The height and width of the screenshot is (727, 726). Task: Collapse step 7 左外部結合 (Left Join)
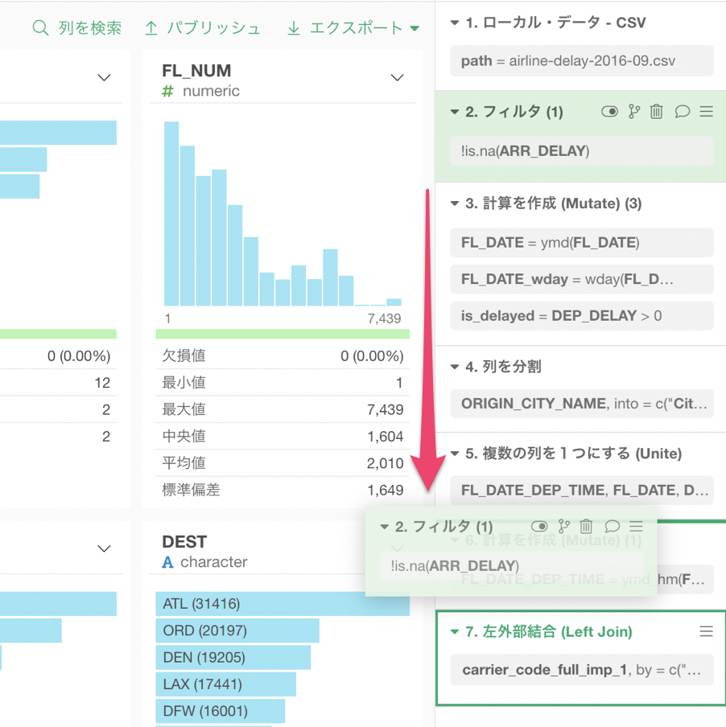(455, 631)
